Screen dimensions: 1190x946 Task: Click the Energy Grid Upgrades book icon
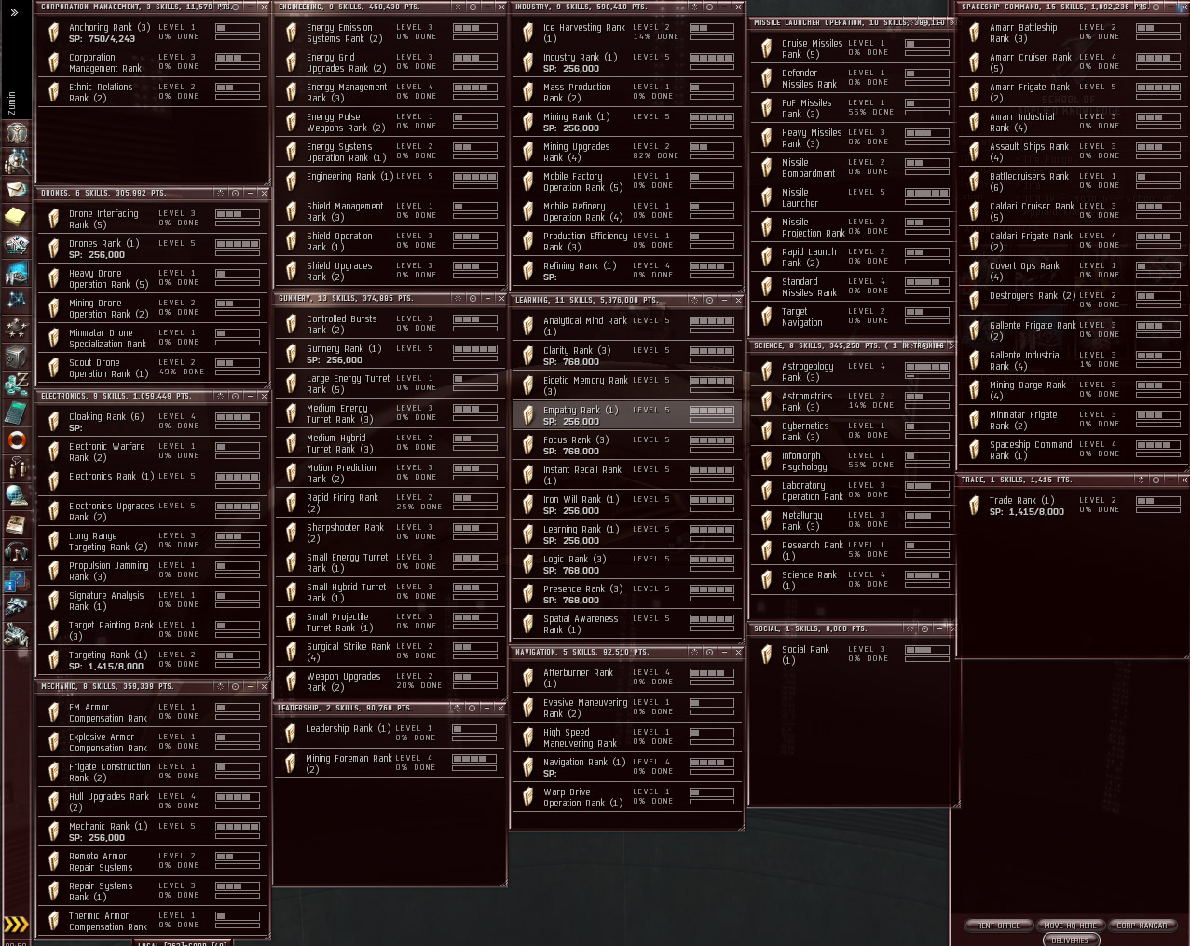[291, 62]
